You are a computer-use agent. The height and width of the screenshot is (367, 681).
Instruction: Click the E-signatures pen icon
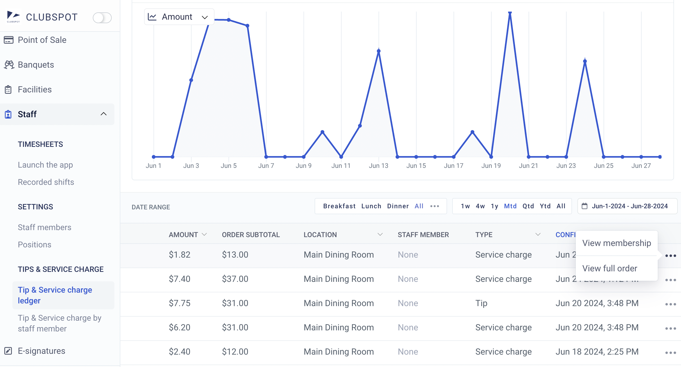click(8, 351)
